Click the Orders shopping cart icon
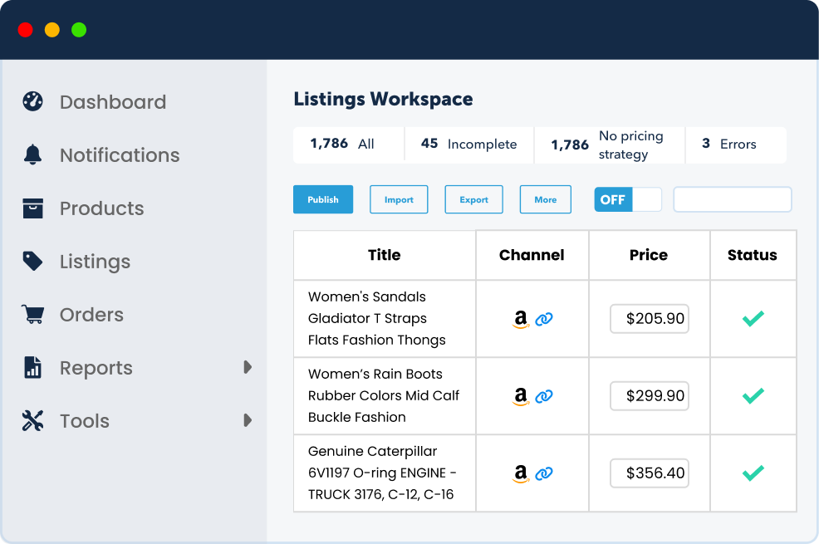This screenshot has height=544, width=819. (x=32, y=314)
